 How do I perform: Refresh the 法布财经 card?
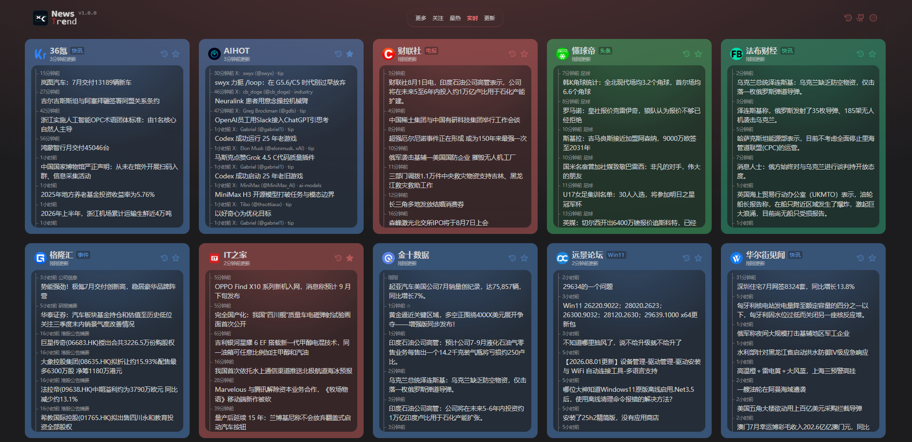click(860, 54)
